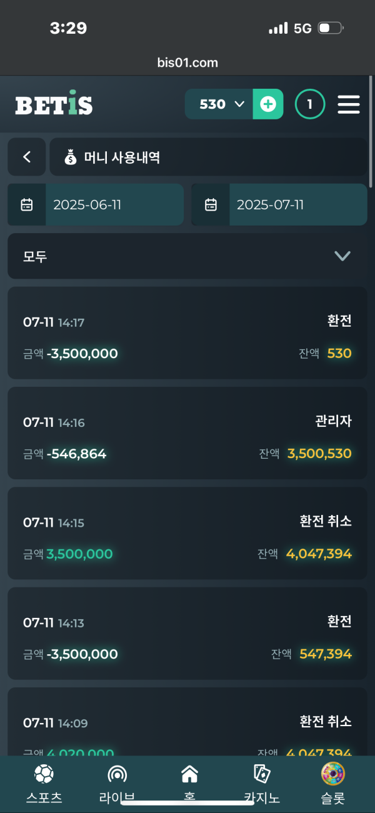Switch to the 라이브 tab
375x813 pixels.
pos(117,784)
